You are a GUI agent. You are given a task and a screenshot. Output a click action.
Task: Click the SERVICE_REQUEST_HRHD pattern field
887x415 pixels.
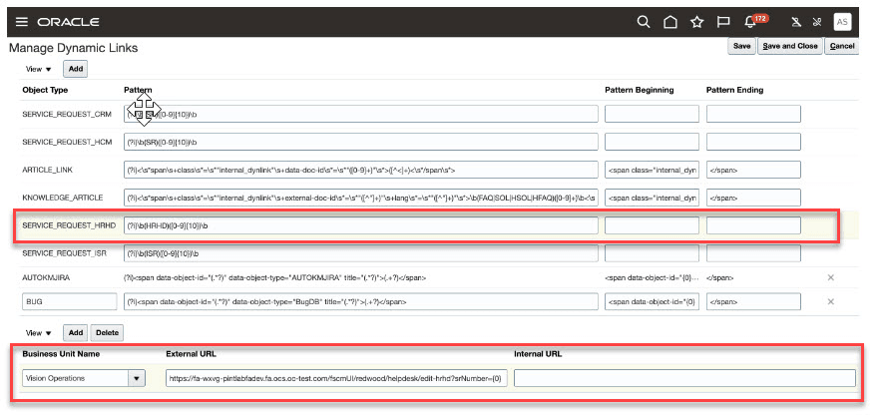361,225
